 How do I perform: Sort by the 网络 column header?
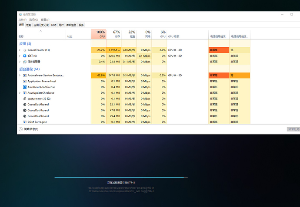144,34
